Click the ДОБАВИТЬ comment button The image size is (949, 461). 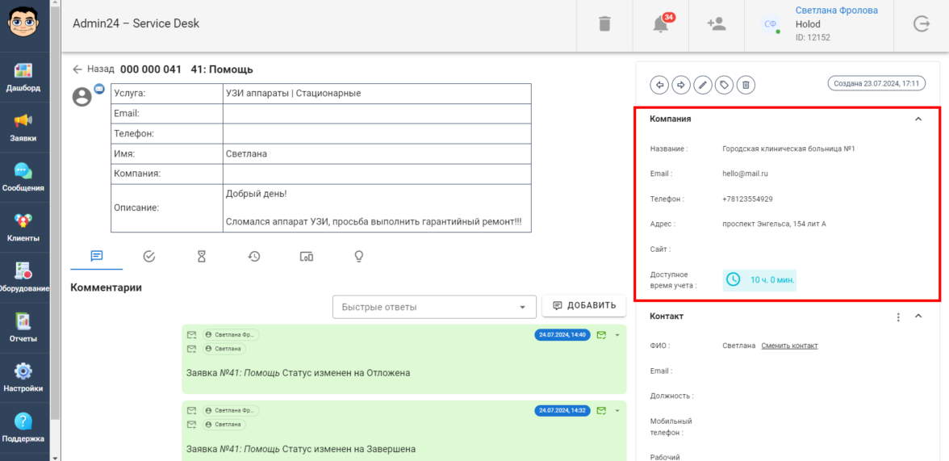click(x=584, y=305)
